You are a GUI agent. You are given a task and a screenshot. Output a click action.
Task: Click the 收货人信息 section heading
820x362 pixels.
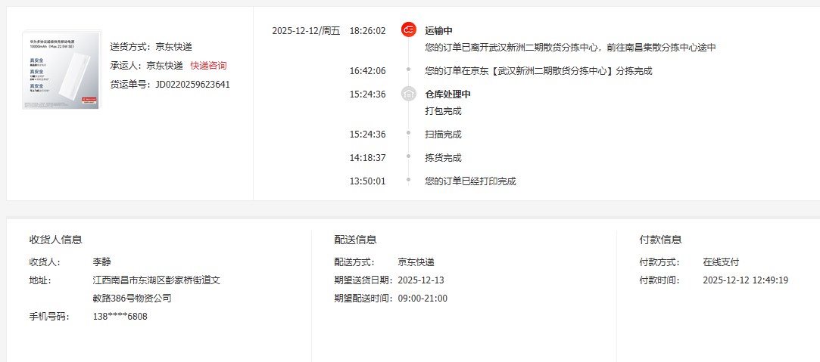pyautogui.click(x=56, y=240)
